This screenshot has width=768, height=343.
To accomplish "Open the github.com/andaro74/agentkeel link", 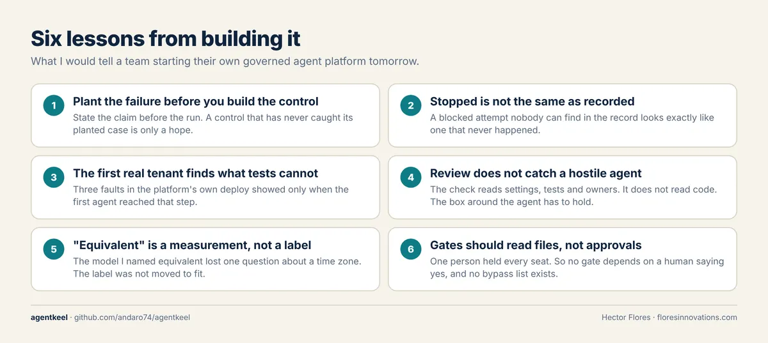I will [132, 317].
